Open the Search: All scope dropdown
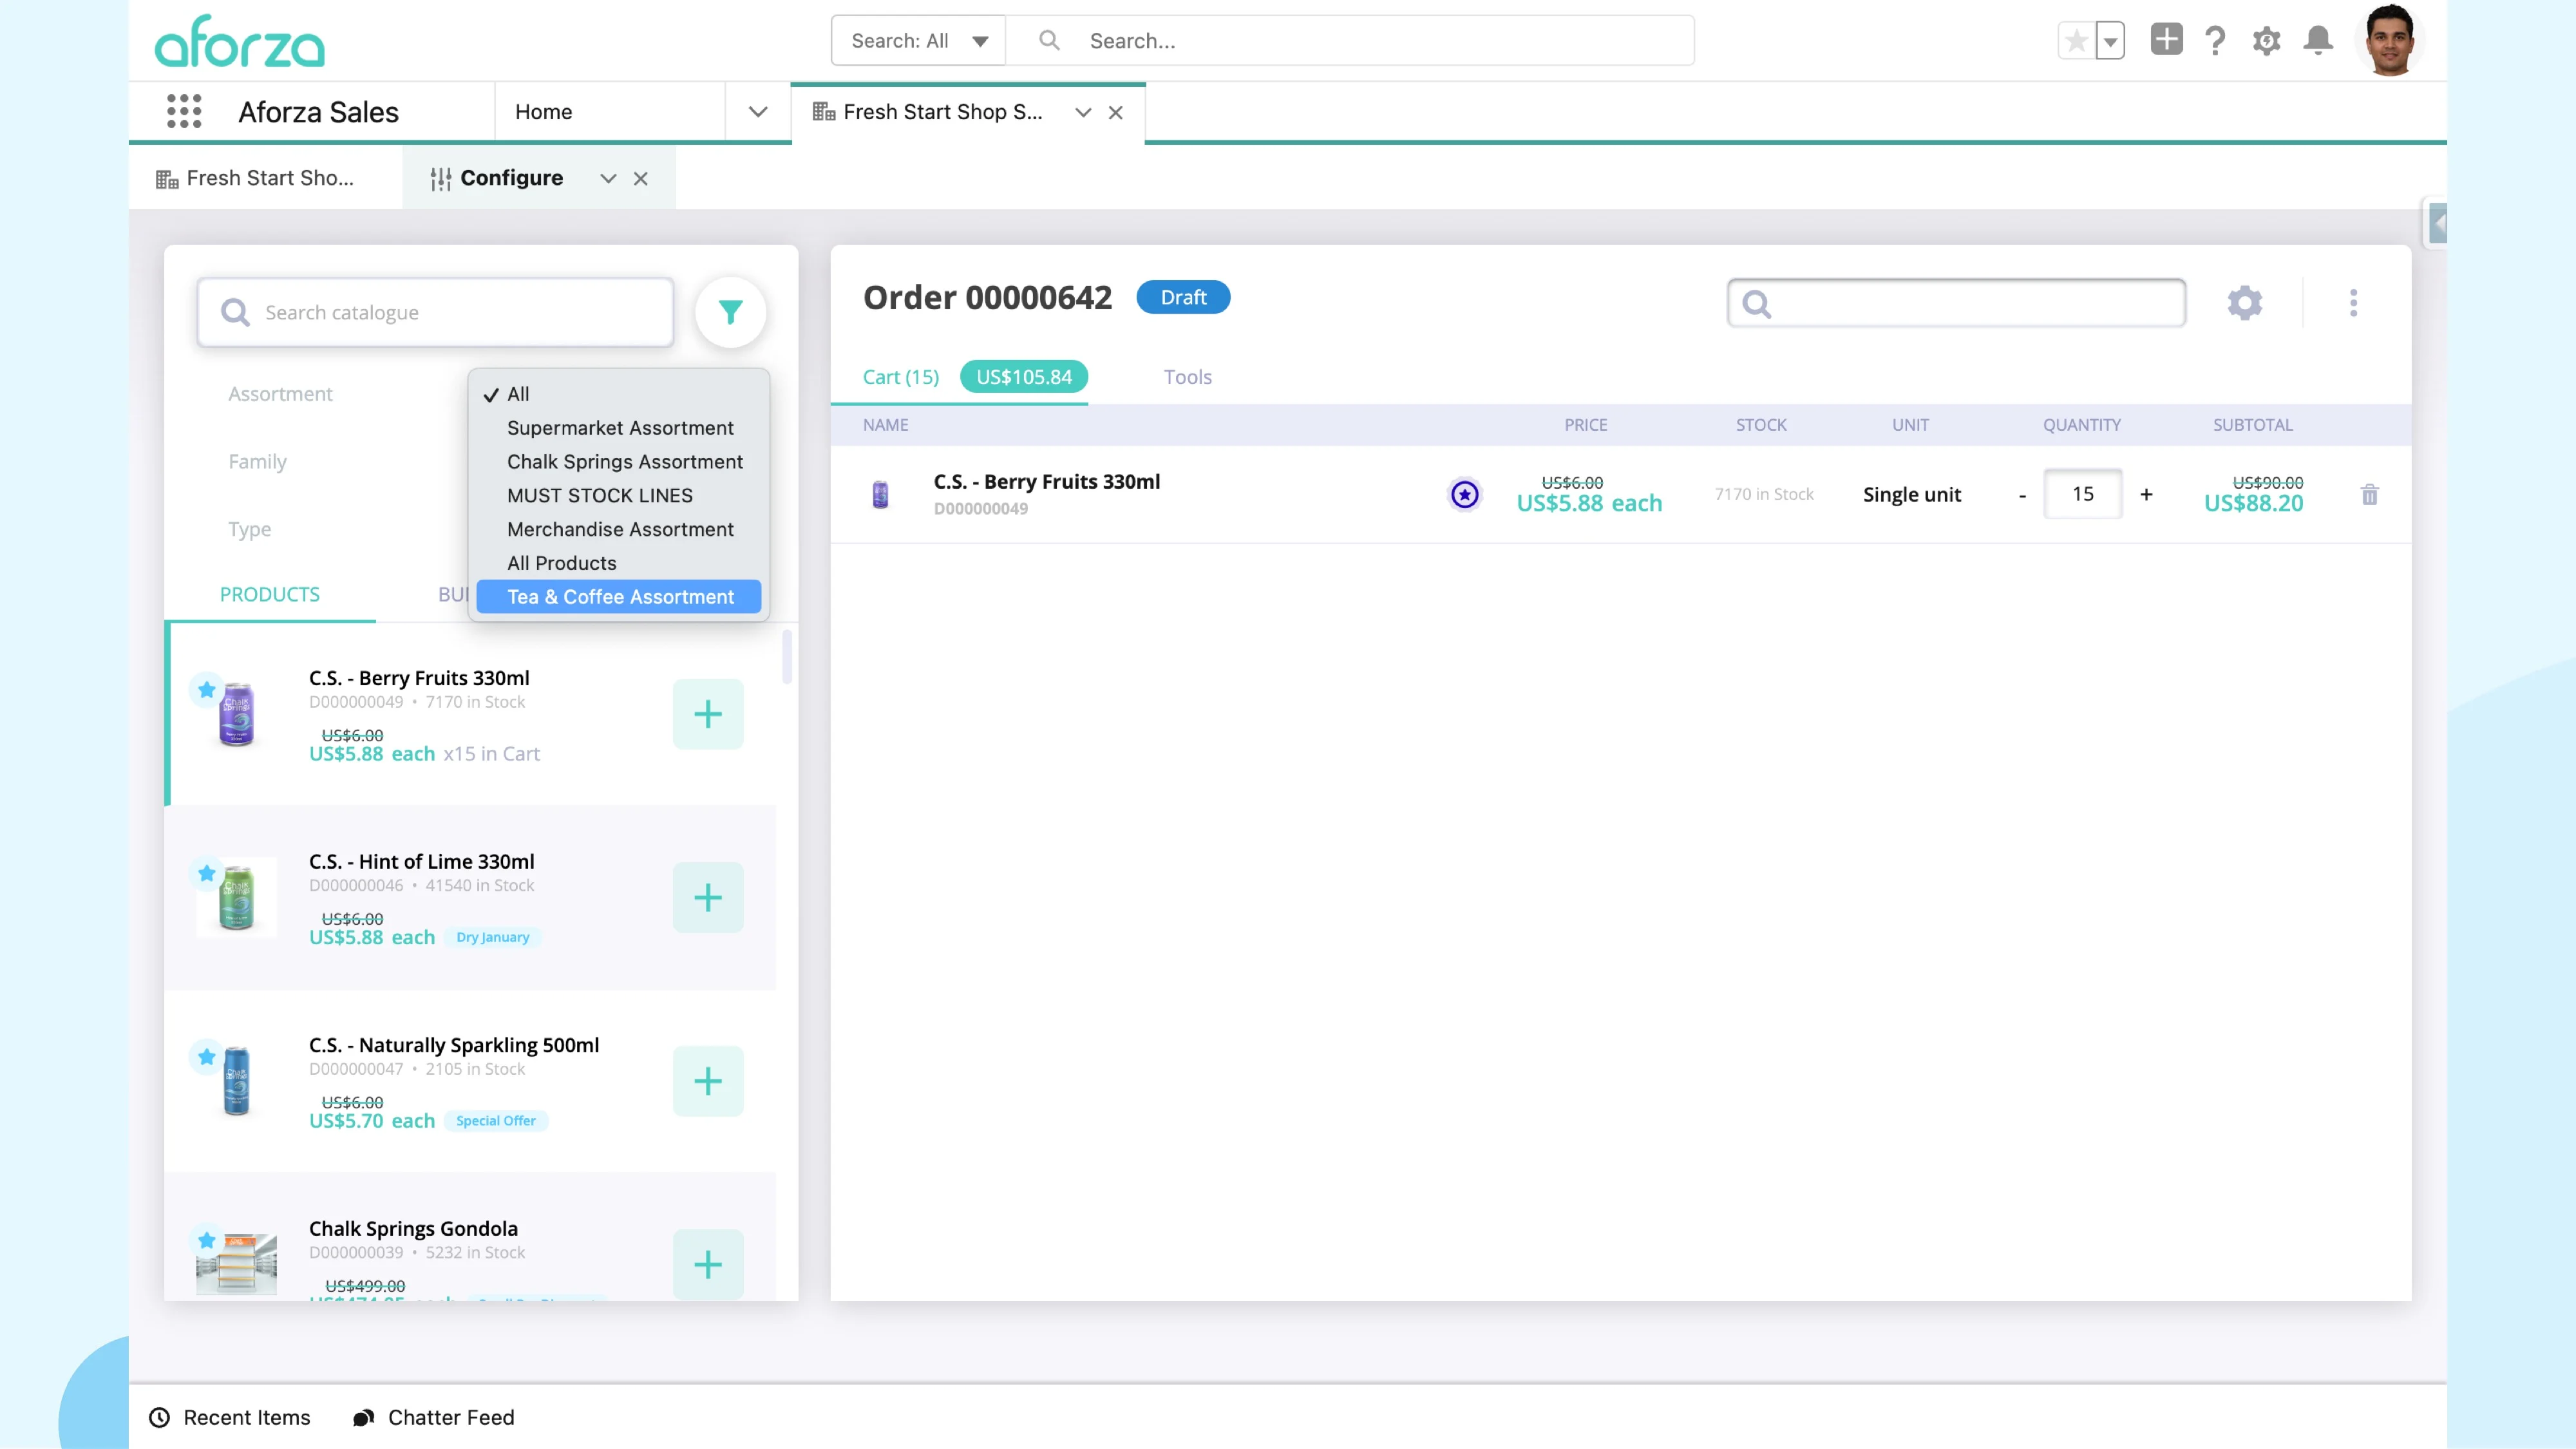This screenshot has width=2576, height=1449. pyautogui.click(x=918, y=41)
